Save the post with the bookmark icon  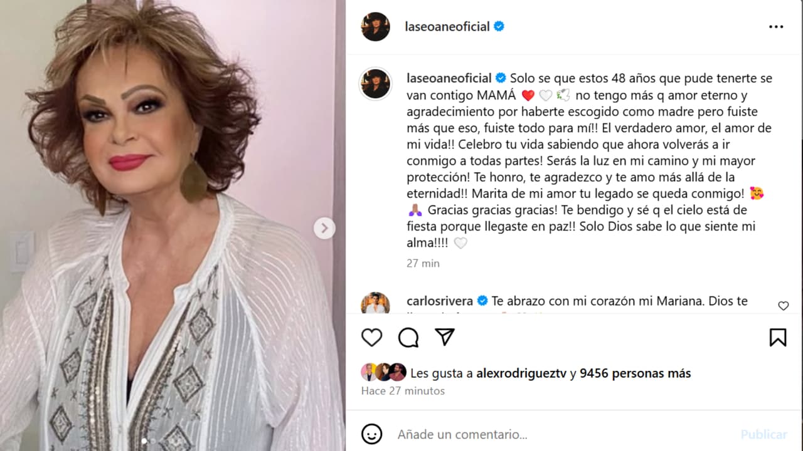pyautogui.click(x=778, y=337)
